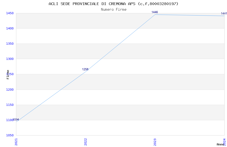Click the y-axis value 1050
The height and width of the screenshot is (147, 227).
(x=10, y=135)
